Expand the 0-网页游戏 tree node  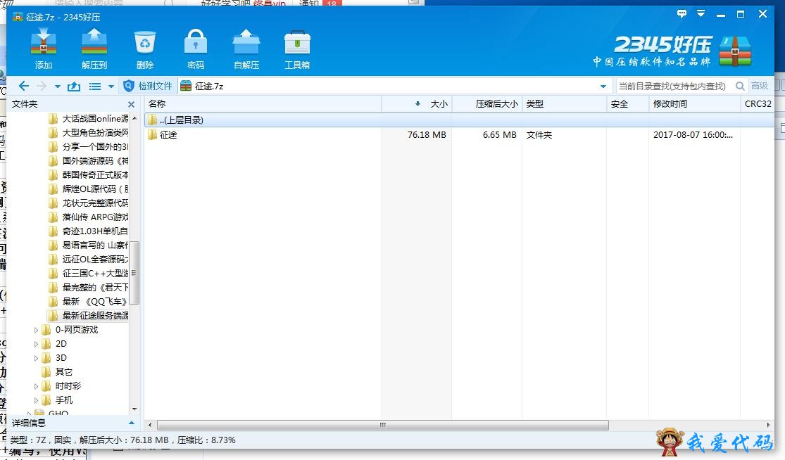36,330
